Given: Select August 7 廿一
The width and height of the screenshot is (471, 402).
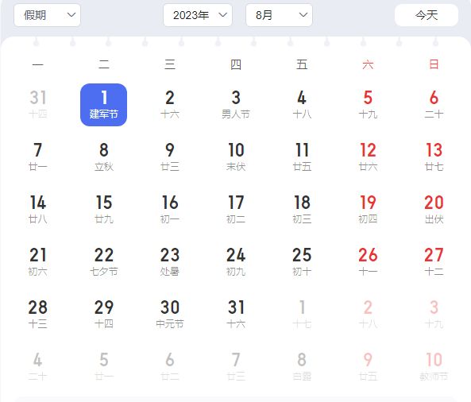Looking at the screenshot, I should 37,157.
